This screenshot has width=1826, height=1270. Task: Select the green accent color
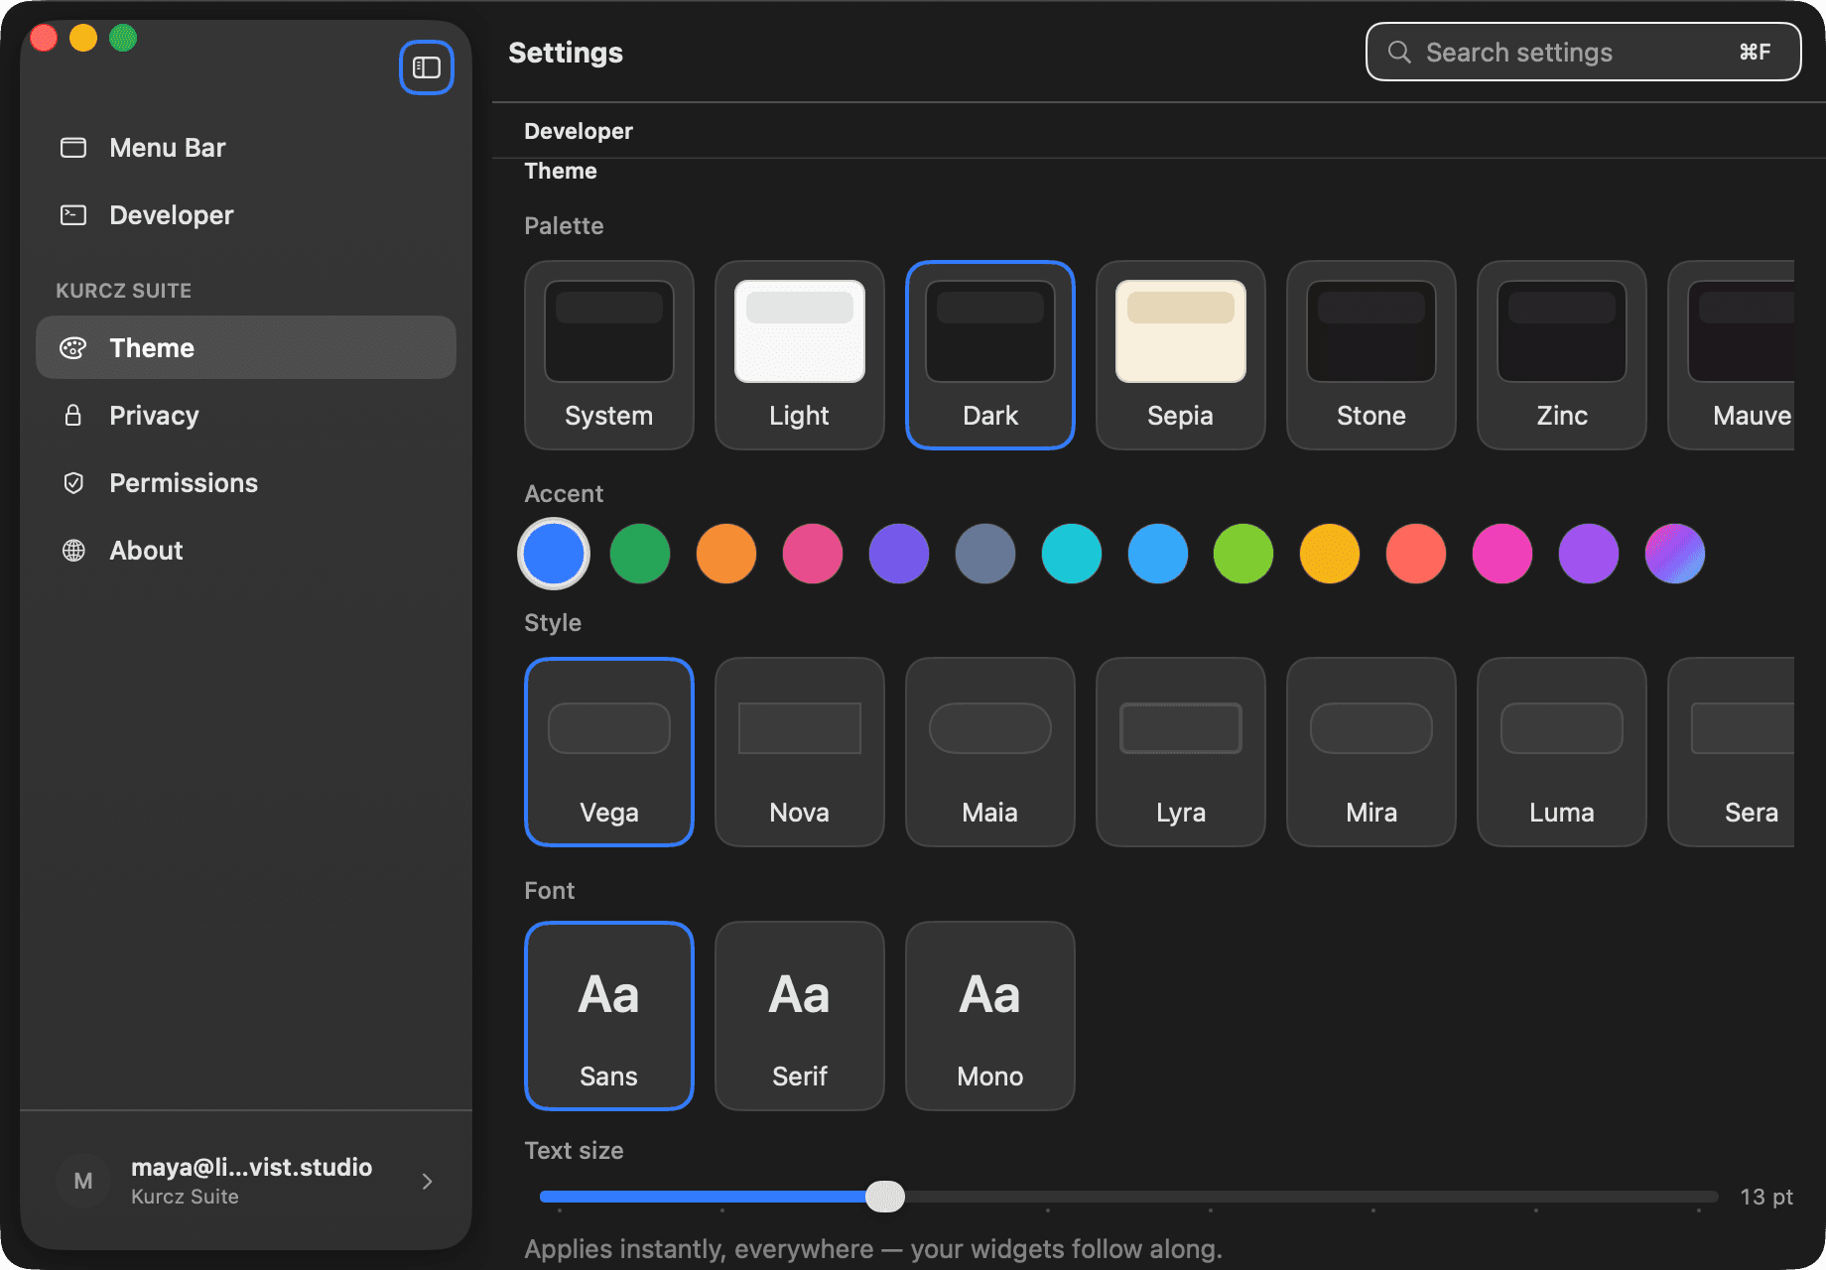click(x=640, y=554)
